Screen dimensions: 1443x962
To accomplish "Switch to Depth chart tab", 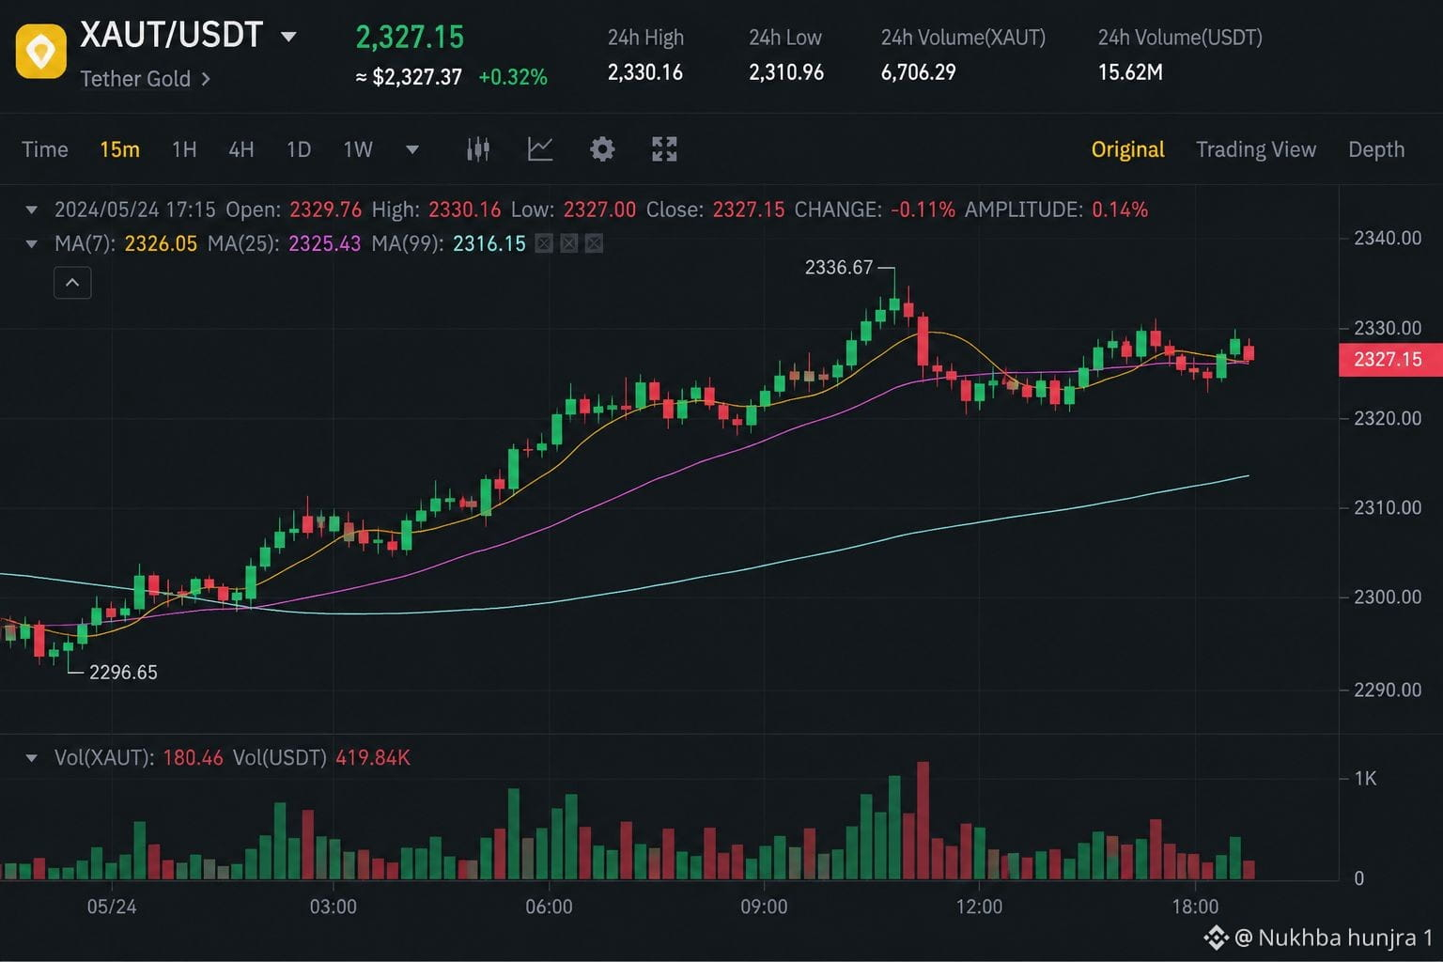I will pyautogui.click(x=1376, y=149).
